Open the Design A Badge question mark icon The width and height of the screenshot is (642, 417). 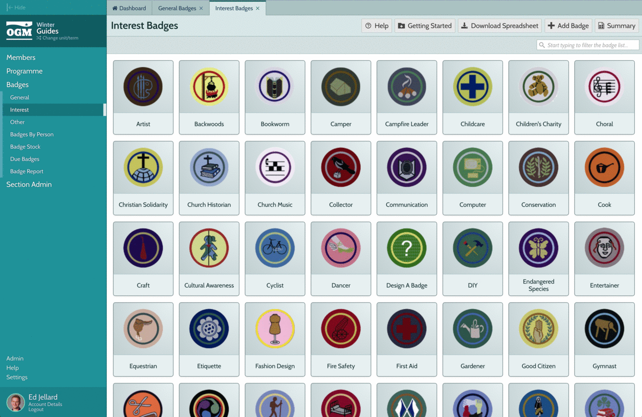click(x=407, y=248)
